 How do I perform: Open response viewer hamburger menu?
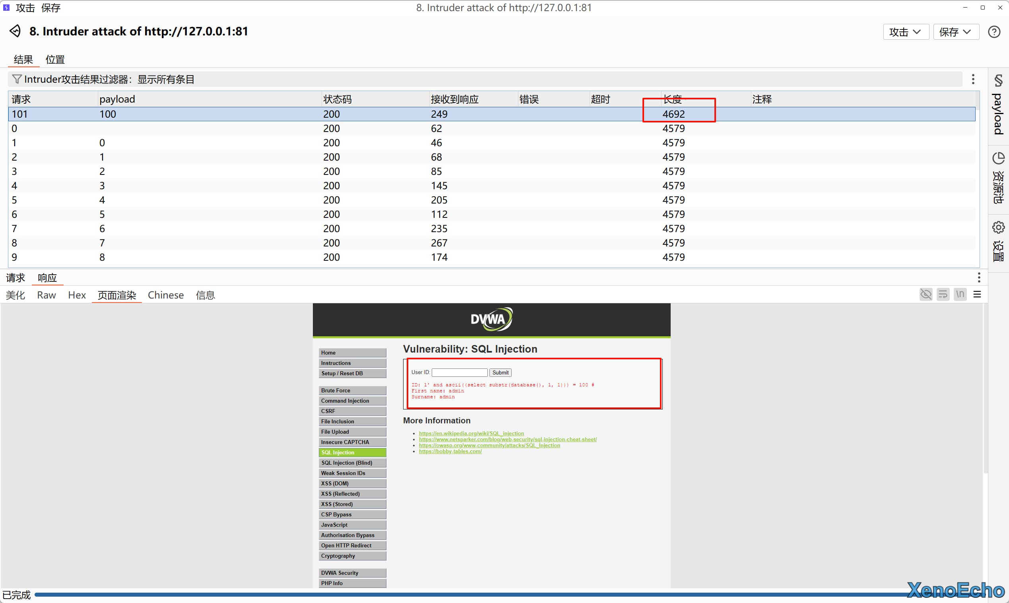click(977, 294)
